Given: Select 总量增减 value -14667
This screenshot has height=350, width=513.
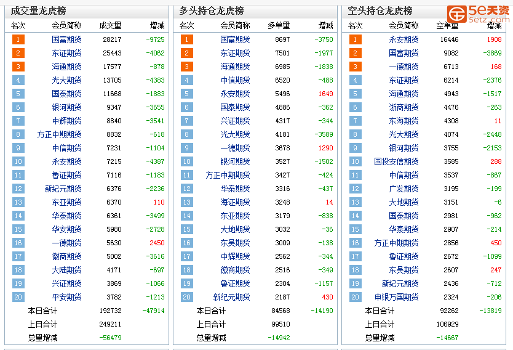Looking at the screenshot, I should [447, 338].
